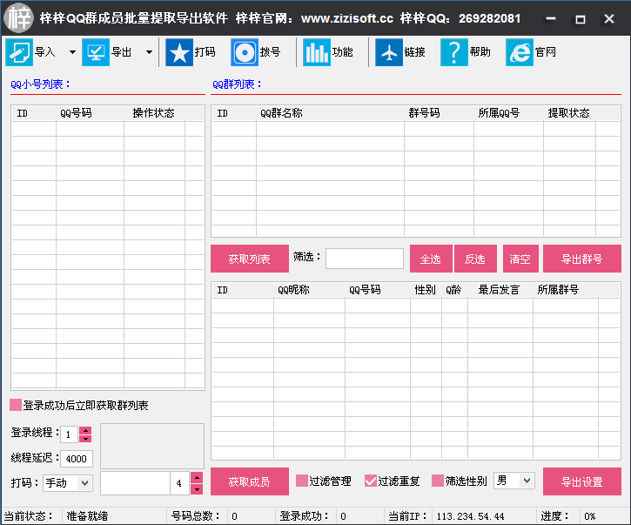The height and width of the screenshot is (525, 631).
Task: Click the 梓 application logo
Action: [x=18, y=18]
